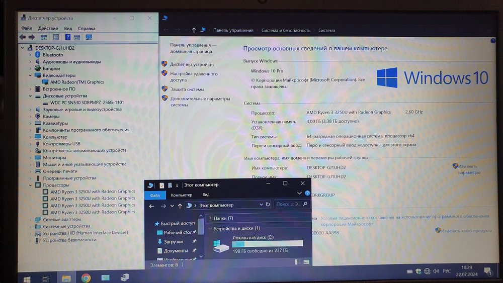Click Изменить параметры link
The width and height of the screenshot is (503, 283).
[469, 169]
